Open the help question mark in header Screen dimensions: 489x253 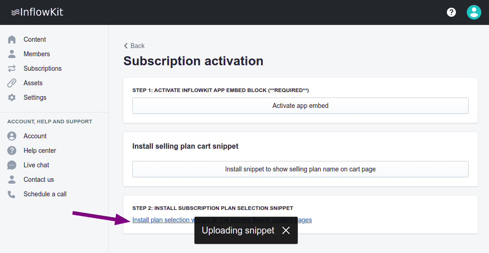[451, 12]
